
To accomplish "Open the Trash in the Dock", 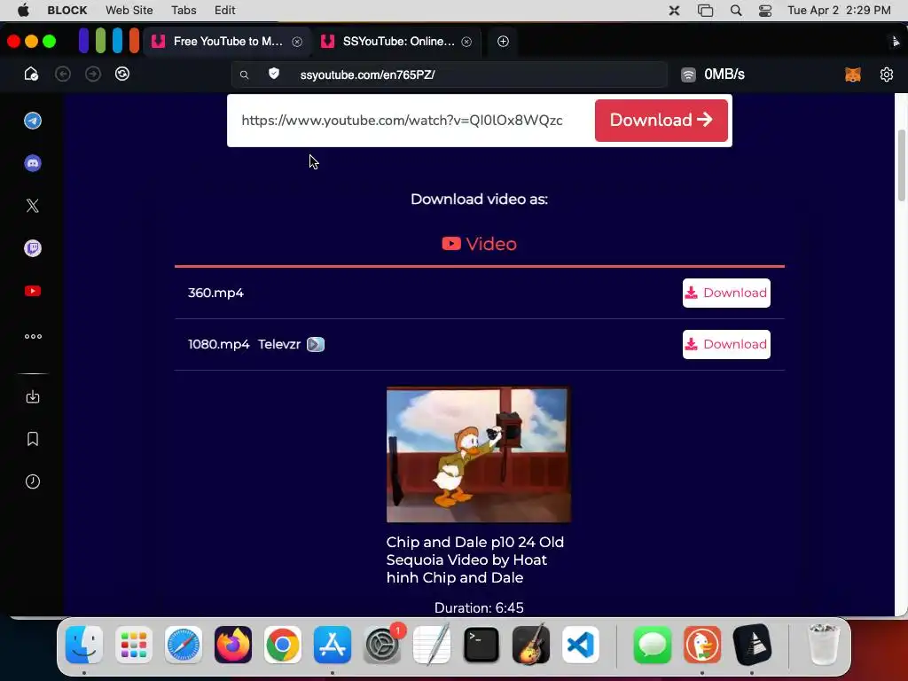I will click(x=823, y=645).
